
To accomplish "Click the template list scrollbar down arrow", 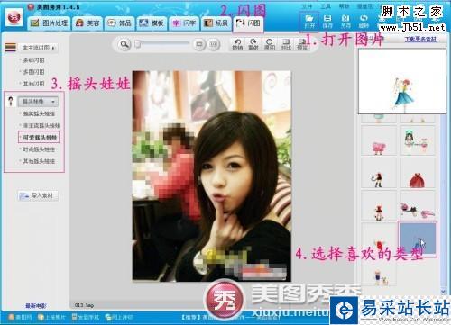I will 443,291.
